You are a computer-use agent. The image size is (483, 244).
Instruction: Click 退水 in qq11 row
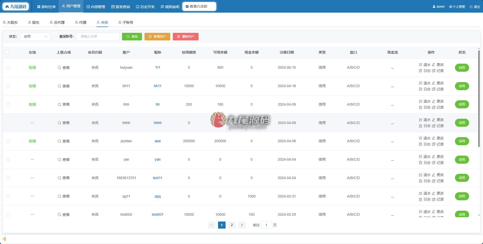425,193
